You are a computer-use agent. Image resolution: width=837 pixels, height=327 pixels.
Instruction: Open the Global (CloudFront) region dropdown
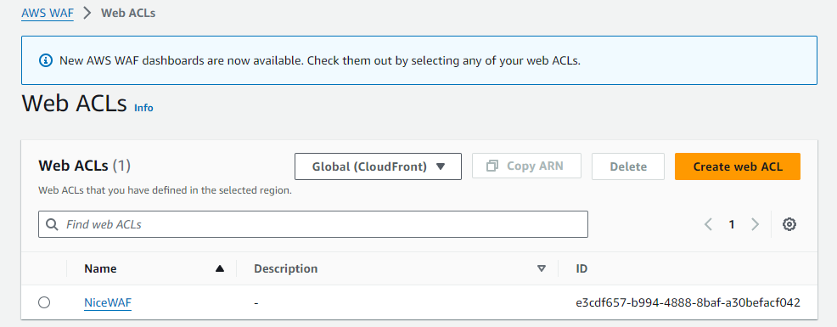(x=378, y=166)
